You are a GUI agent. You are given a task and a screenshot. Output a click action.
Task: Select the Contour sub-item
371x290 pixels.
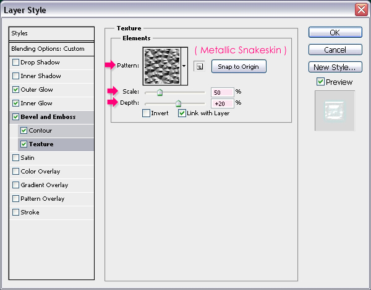click(x=41, y=131)
